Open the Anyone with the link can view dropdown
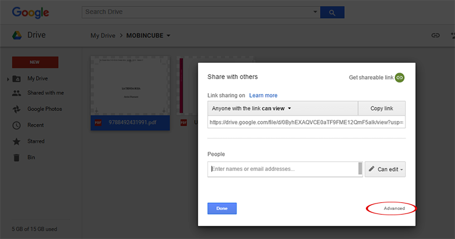Viewport: 455px width, 239px height. (x=283, y=108)
